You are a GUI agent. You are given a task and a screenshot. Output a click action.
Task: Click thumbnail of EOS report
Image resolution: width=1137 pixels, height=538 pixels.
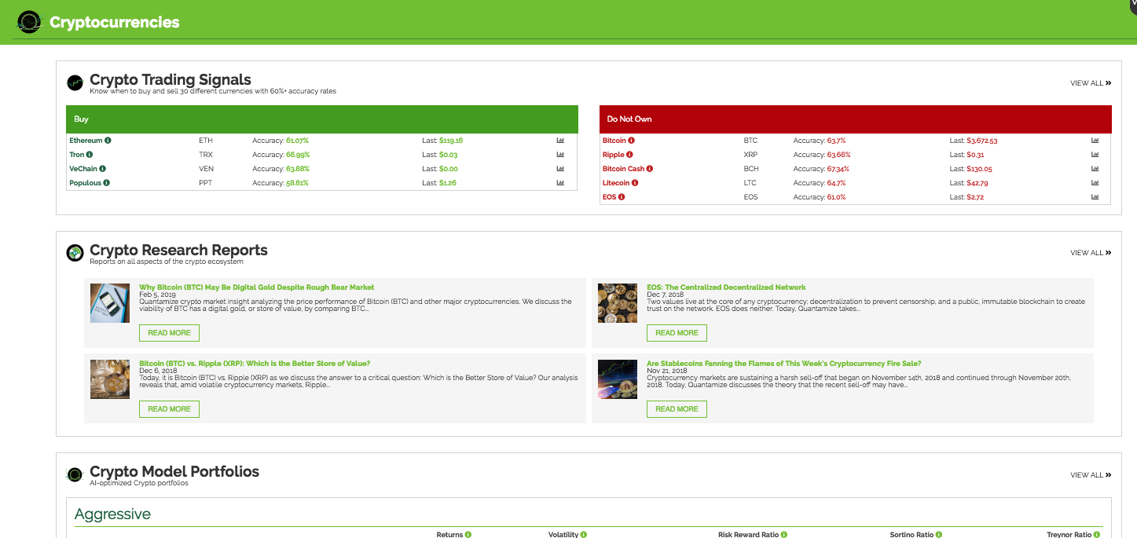tap(618, 303)
